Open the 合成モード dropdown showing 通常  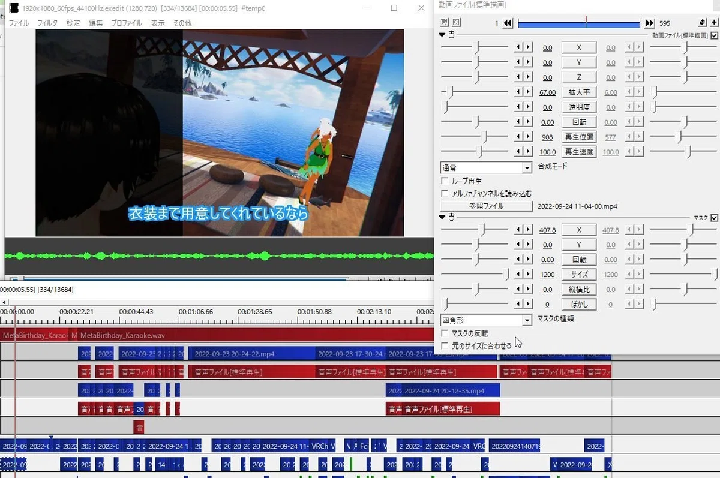(486, 168)
